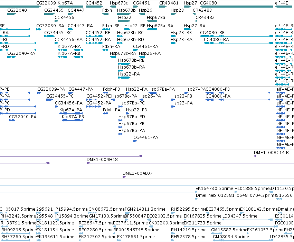This screenshot has width=294, height=242.
Task: Select the HL01888.5prime EST label
Action: [x=252, y=189]
